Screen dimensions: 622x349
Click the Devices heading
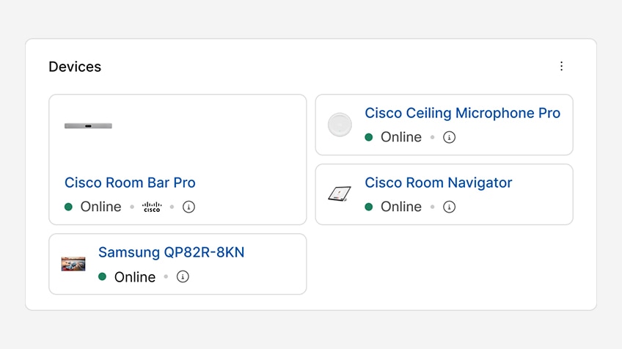75,67
